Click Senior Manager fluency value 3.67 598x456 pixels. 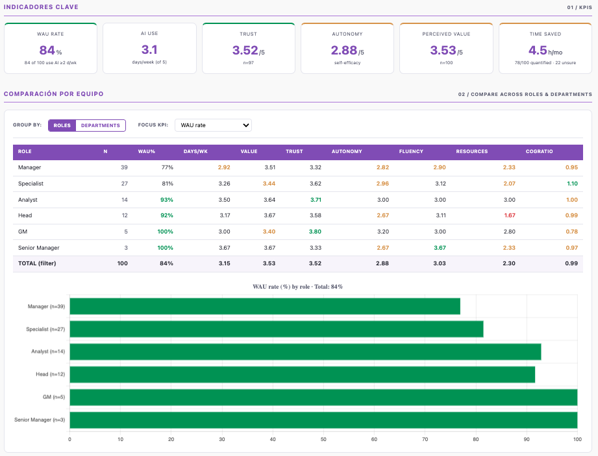pos(440,248)
